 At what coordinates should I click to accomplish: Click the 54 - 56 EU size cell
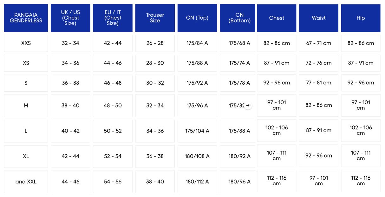113,182
